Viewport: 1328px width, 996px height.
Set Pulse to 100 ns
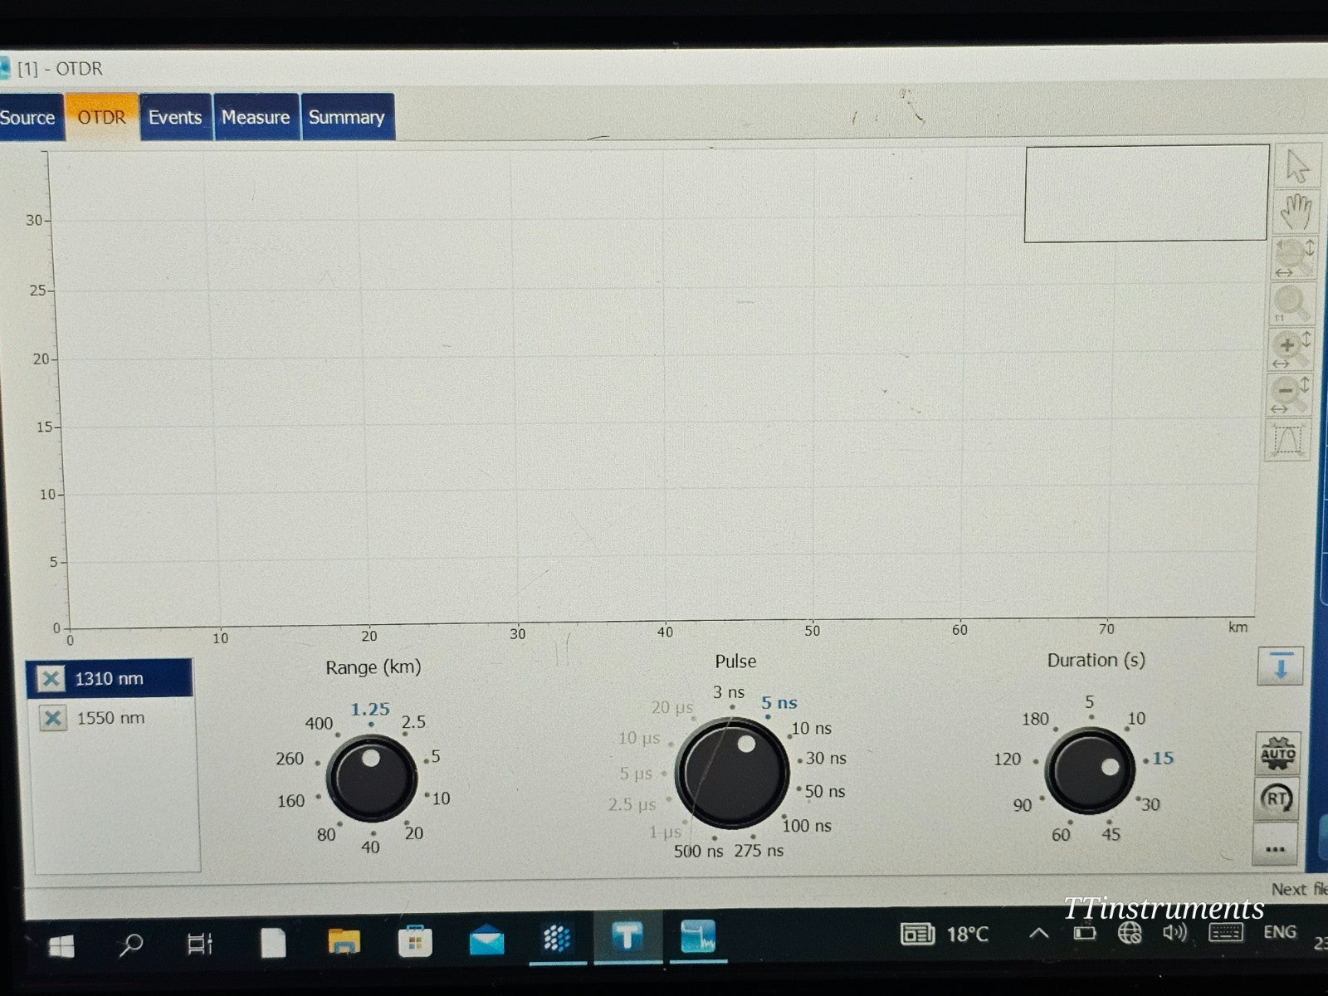[x=807, y=825]
